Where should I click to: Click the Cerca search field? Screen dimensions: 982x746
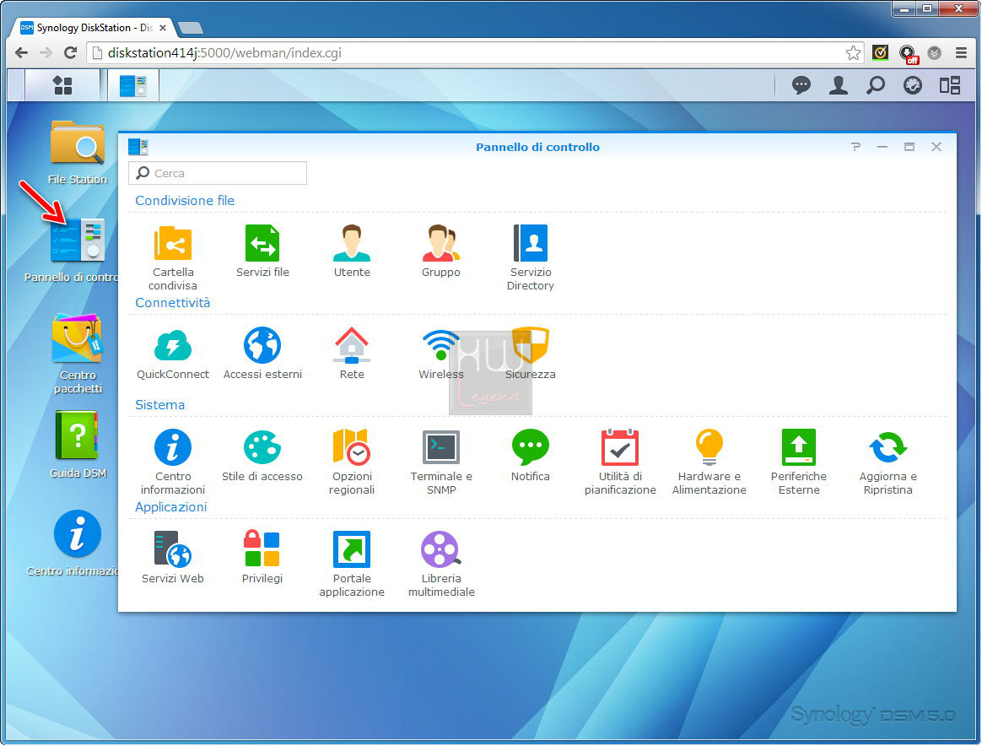tap(218, 173)
